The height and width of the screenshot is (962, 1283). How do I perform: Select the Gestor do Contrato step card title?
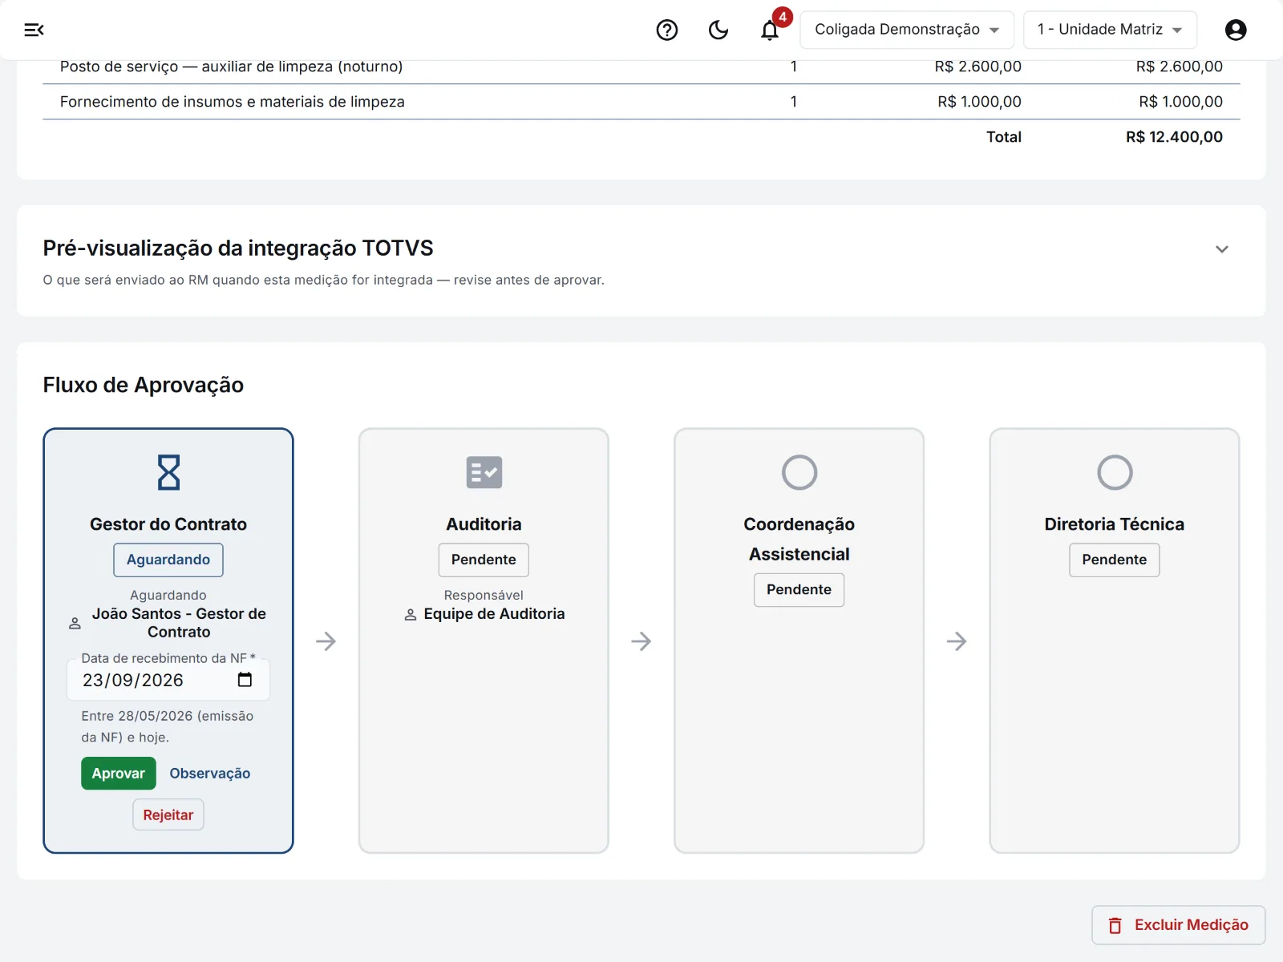pyautogui.click(x=168, y=524)
